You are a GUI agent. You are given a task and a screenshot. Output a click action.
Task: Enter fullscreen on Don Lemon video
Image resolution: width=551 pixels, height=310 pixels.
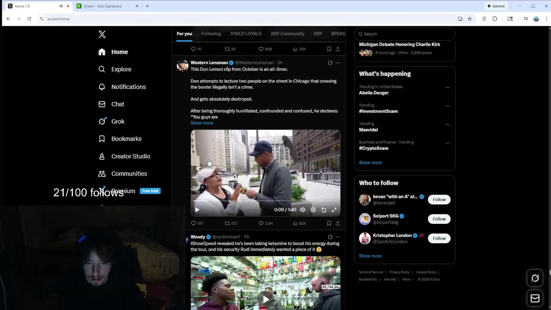(334, 210)
